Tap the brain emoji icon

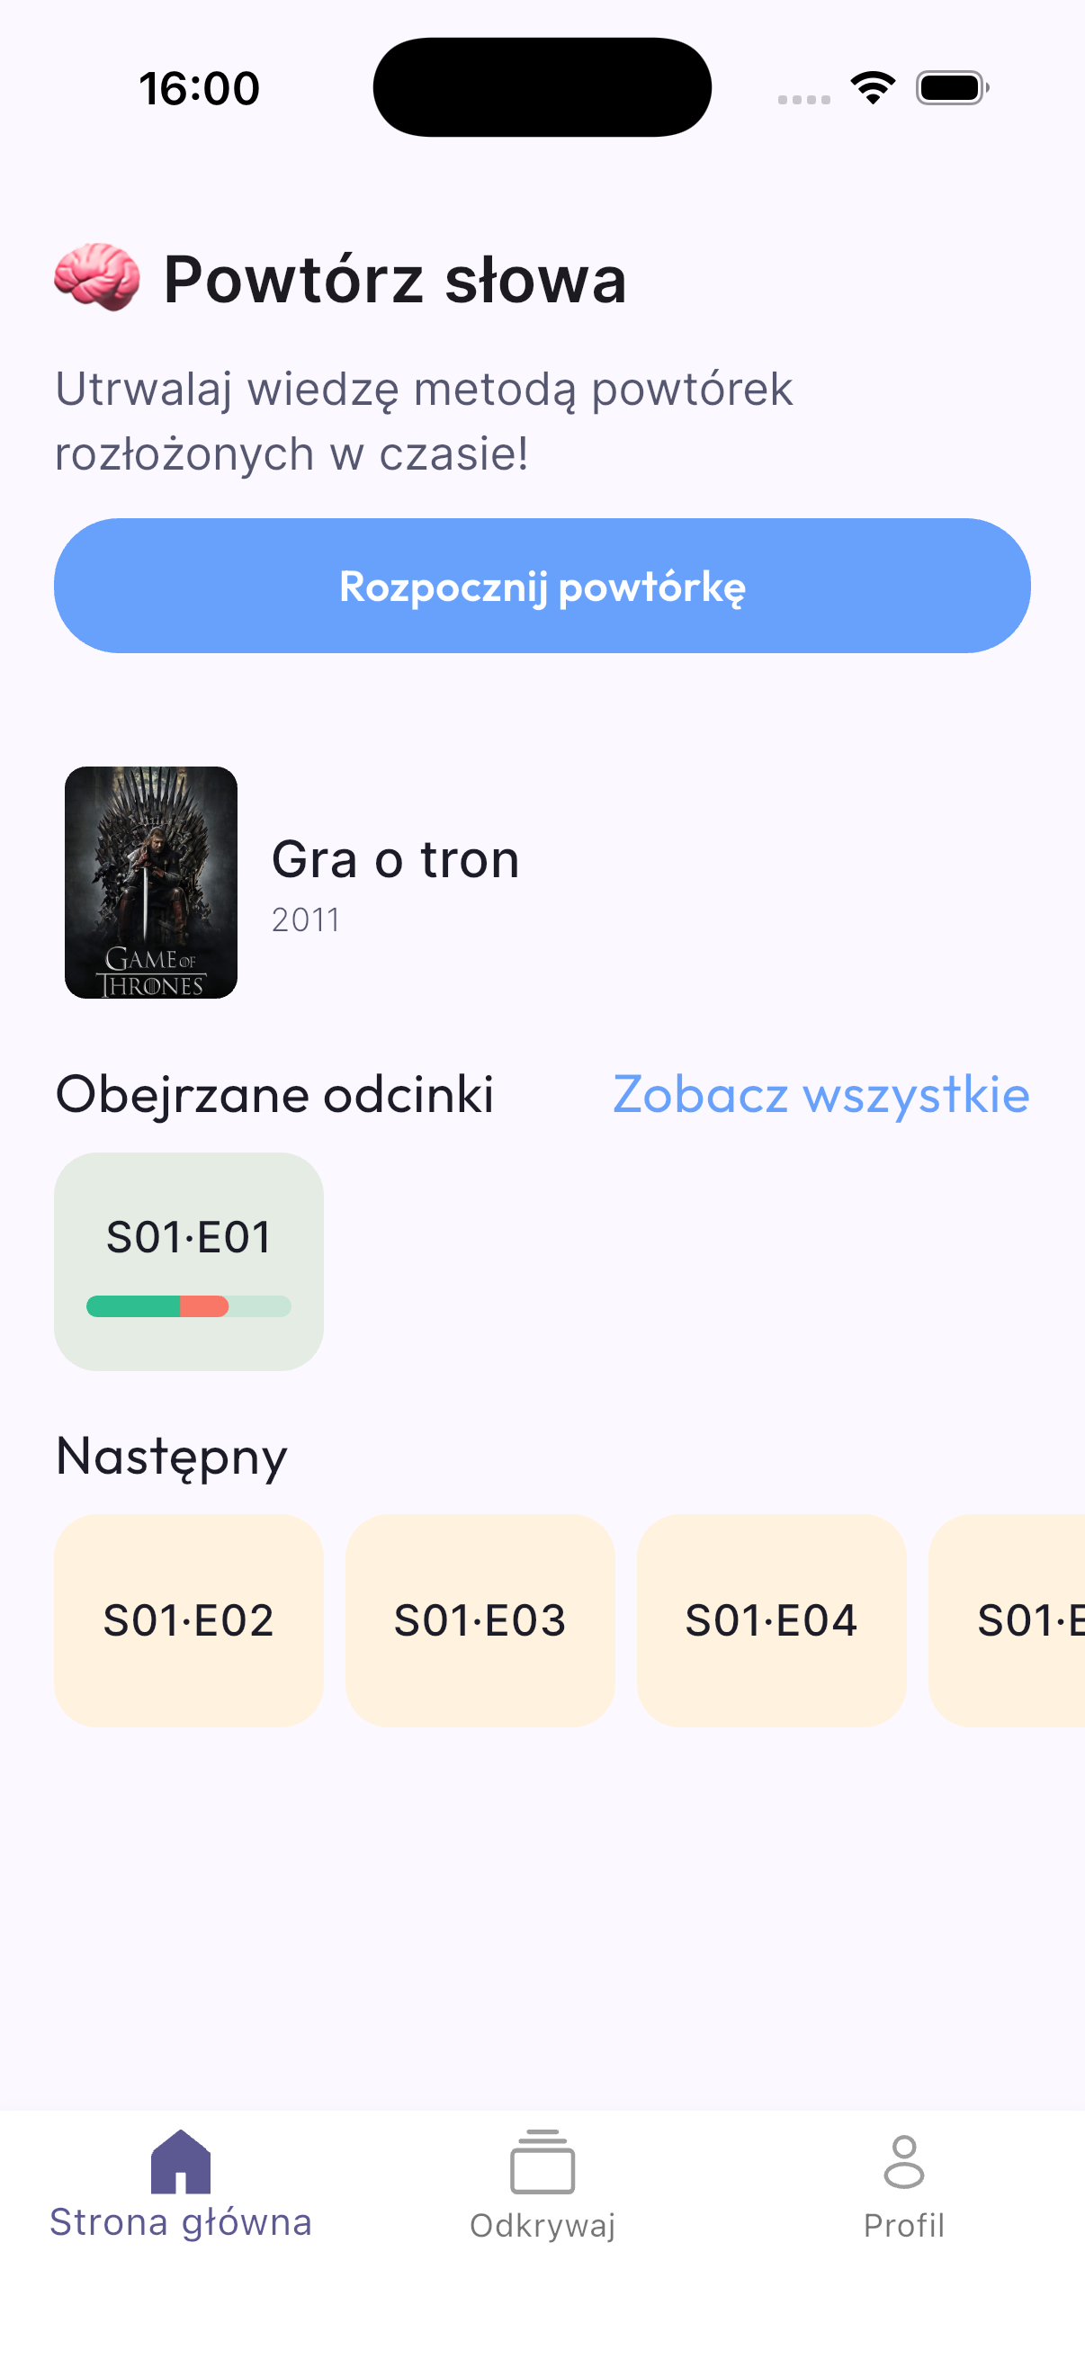click(x=97, y=277)
